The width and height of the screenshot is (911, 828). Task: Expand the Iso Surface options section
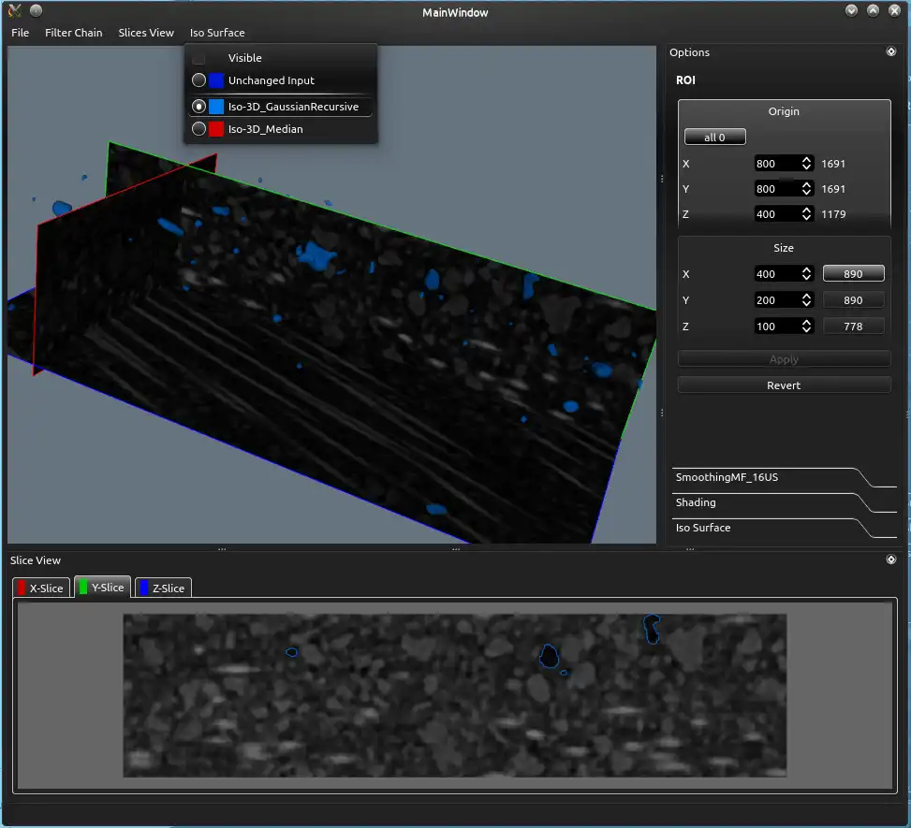[703, 528]
